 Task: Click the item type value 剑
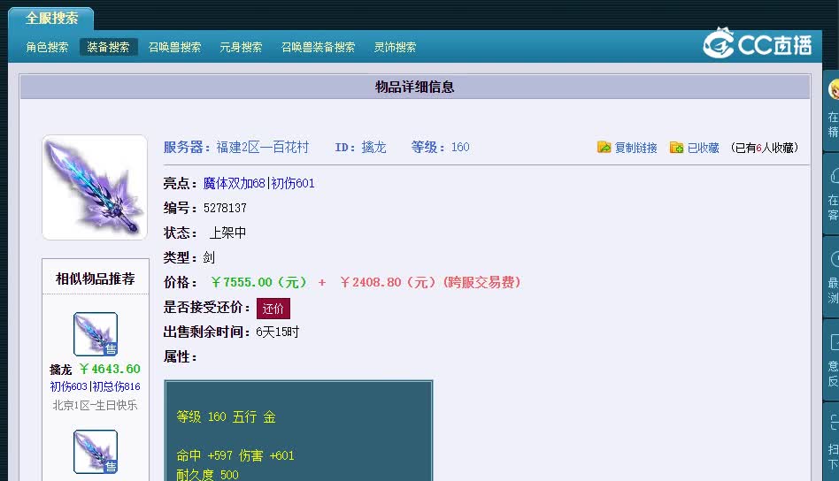(209, 257)
